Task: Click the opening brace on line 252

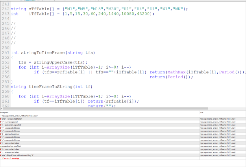Action: coord(12,58)
